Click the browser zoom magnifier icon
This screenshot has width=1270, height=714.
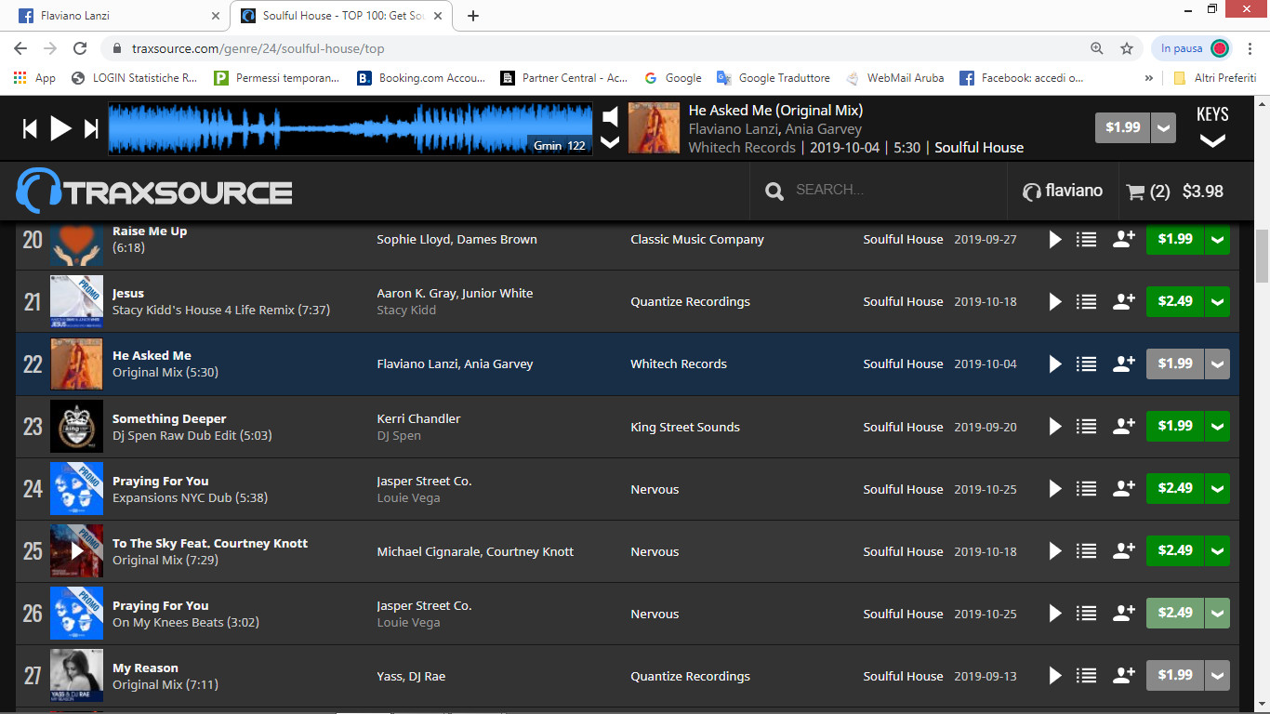coord(1097,48)
